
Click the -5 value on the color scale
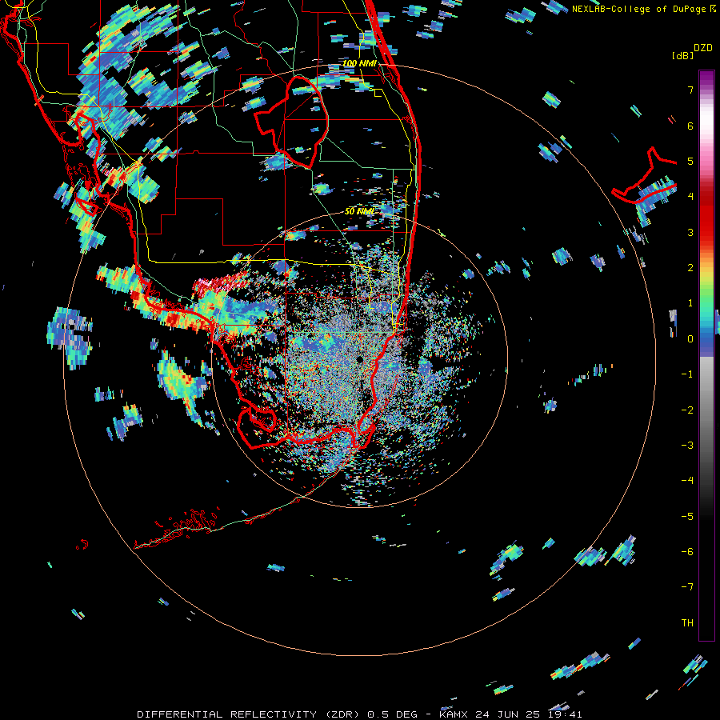(x=687, y=517)
